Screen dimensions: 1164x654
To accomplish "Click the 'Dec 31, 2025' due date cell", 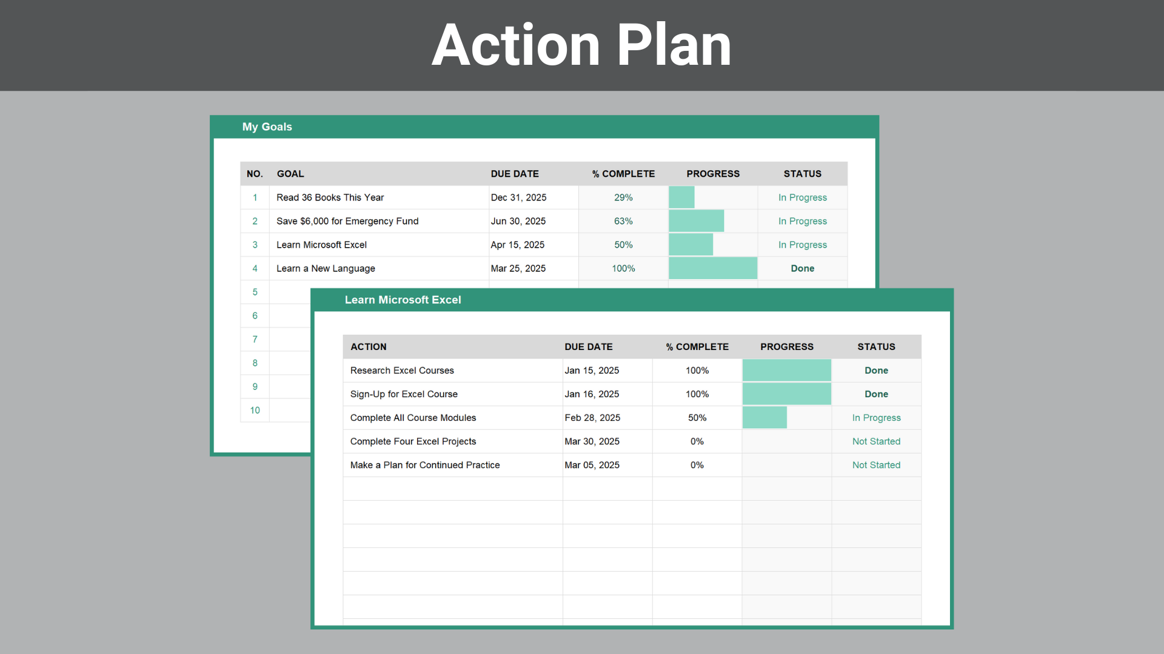I will pos(518,197).
